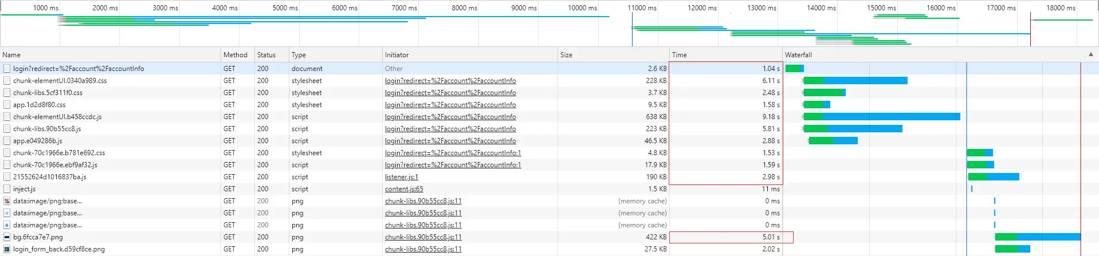Select the inject.js request
This screenshot has height=256, width=1099.
(549, 189)
